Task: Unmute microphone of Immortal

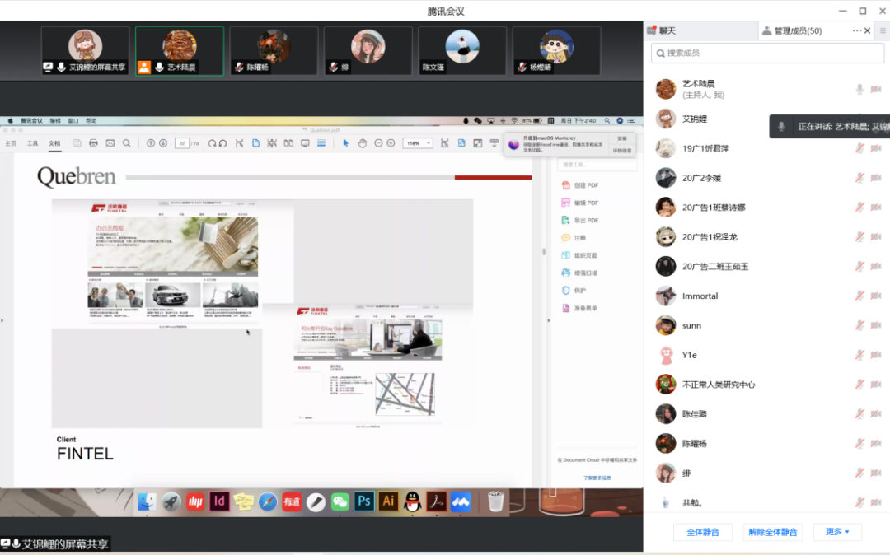Action: click(x=860, y=296)
